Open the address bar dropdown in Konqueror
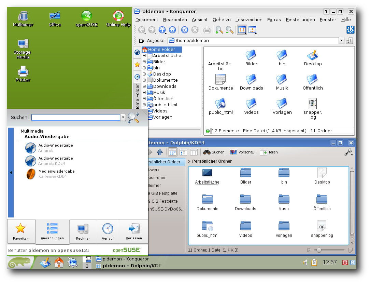Screen dimensions: 370x283 pyautogui.click(x=341, y=40)
